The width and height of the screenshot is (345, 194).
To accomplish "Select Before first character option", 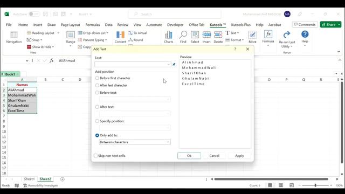I will 97,78.
